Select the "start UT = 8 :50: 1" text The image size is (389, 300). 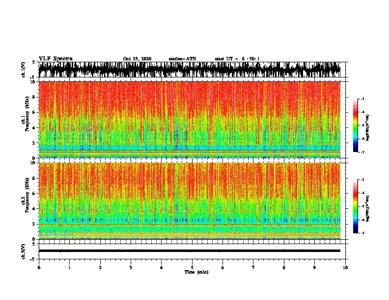coord(237,59)
